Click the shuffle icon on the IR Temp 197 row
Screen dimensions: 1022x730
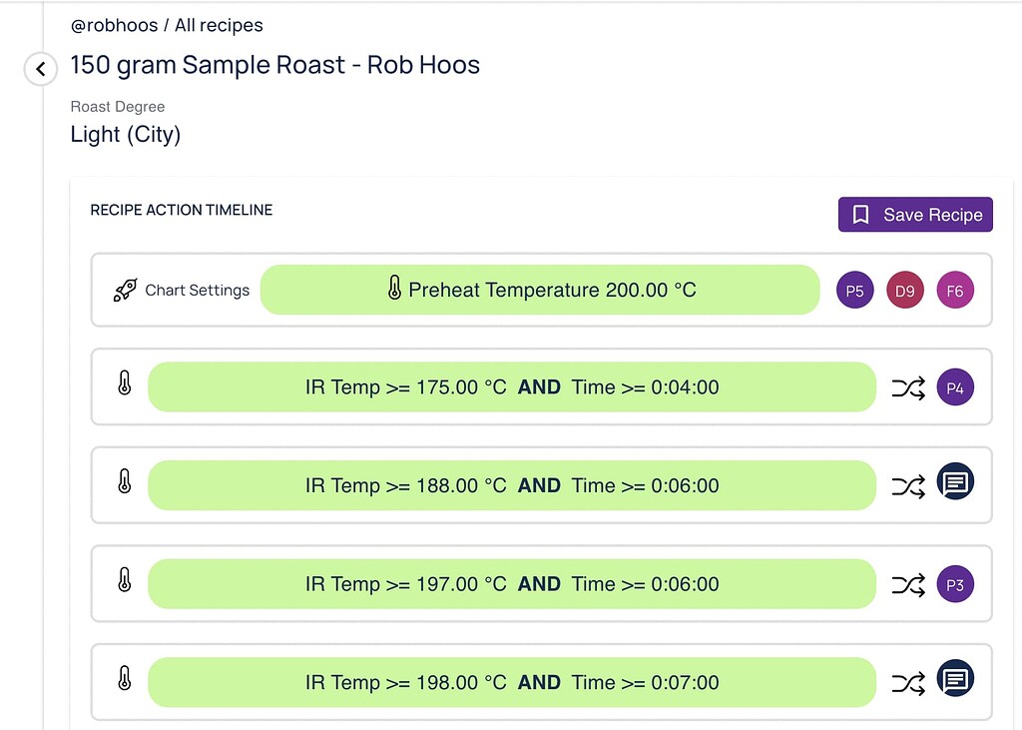click(908, 584)
